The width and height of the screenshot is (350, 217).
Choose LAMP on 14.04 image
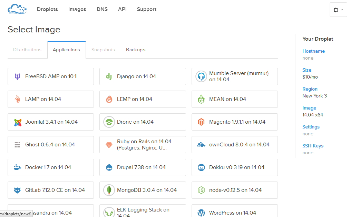pos(51,99)
